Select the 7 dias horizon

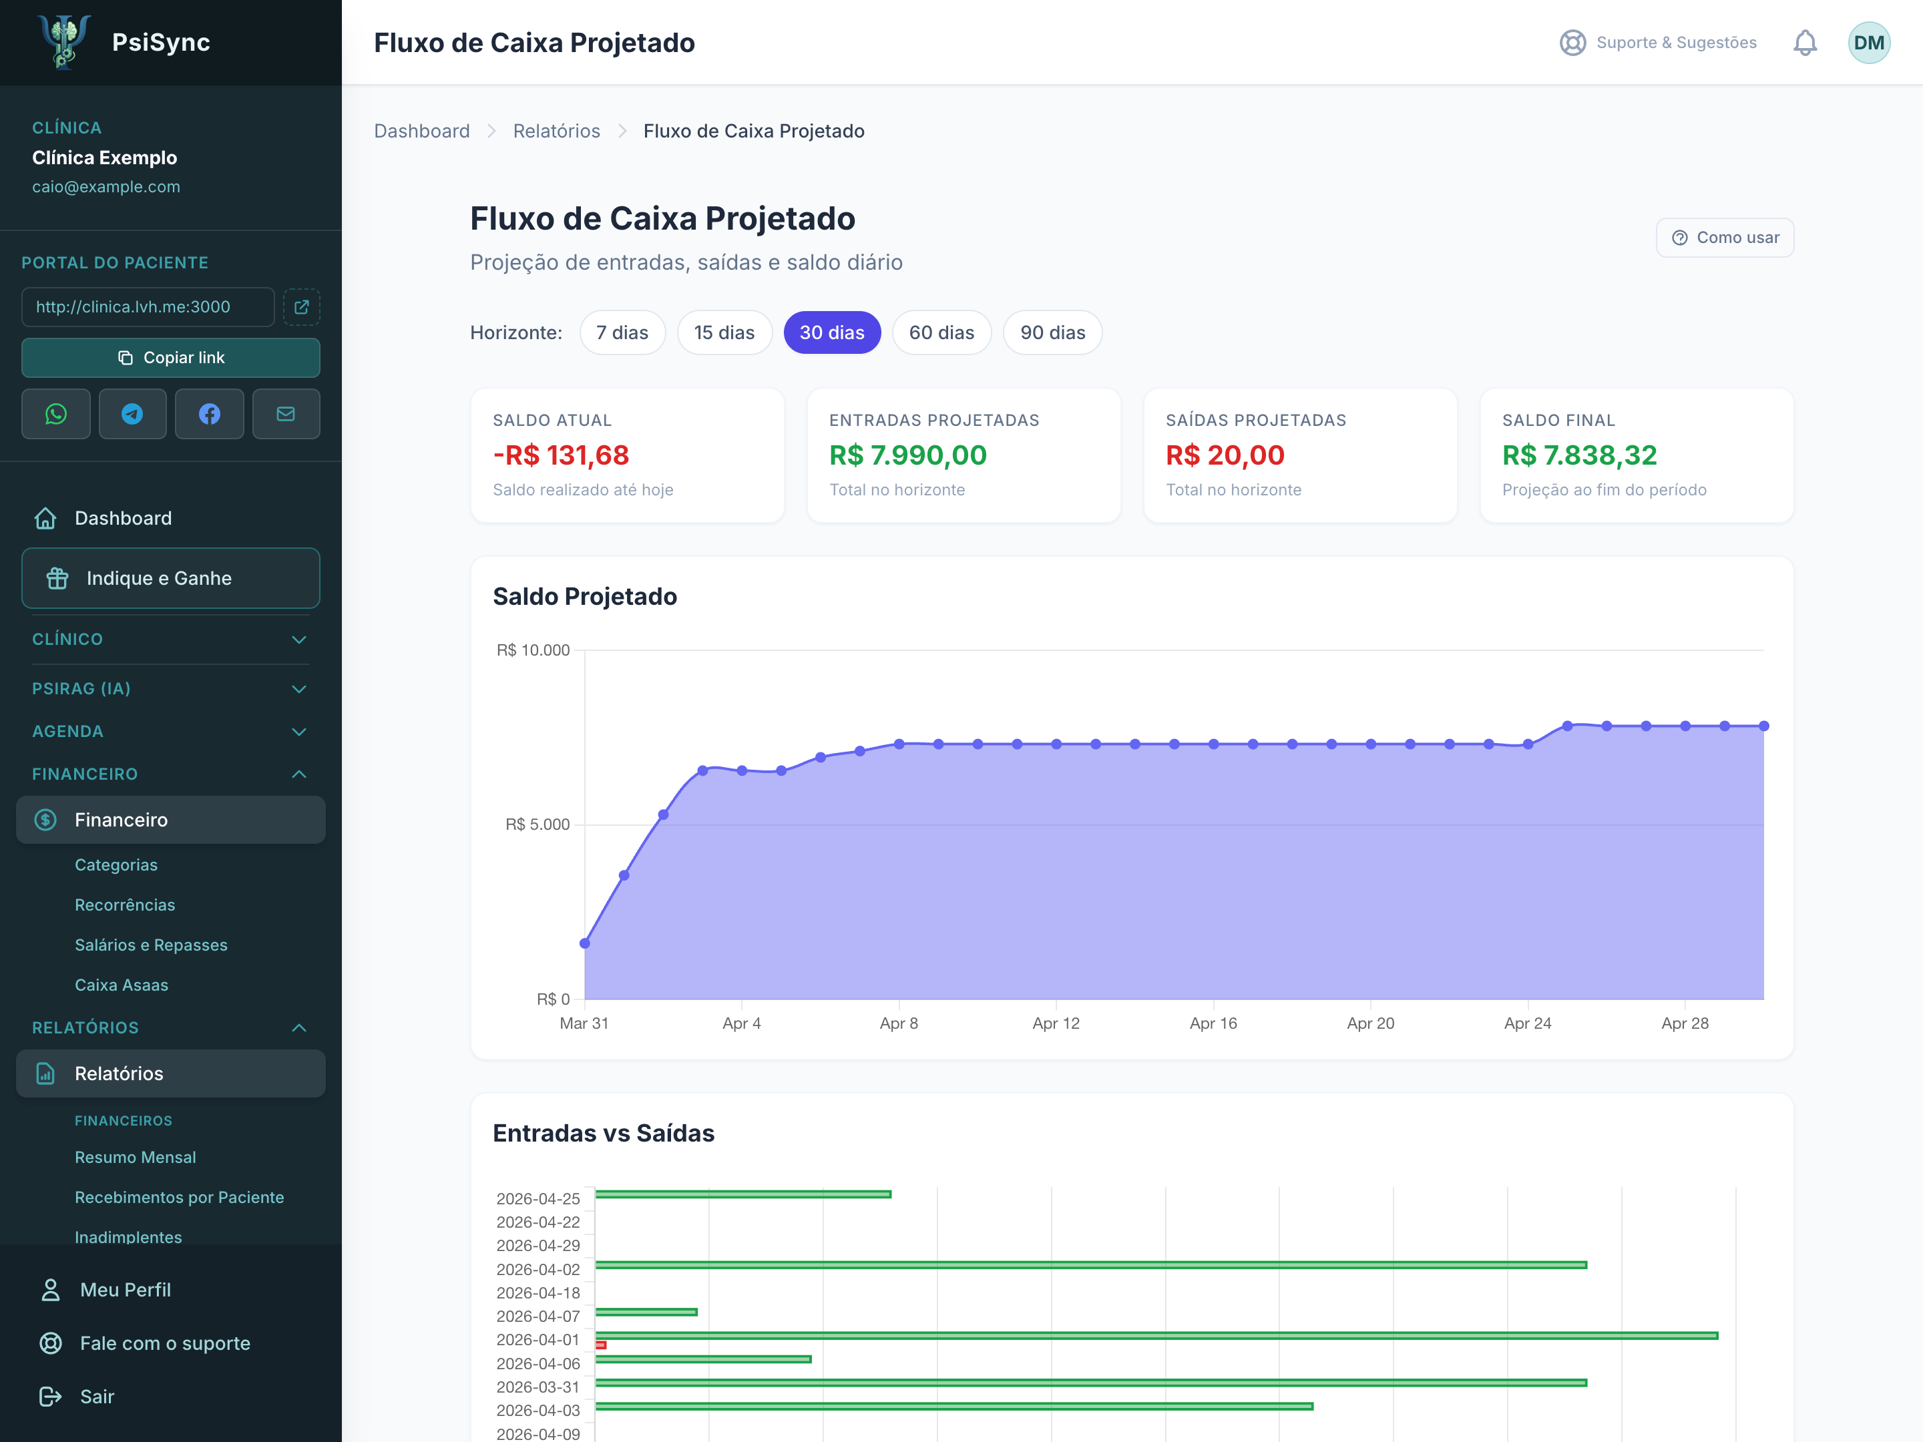[622, 333]
